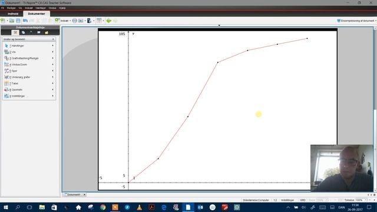Open the Geometri tool menu
Image resolution: width=377 pixels, height=212 pixels.
(29, 90)
